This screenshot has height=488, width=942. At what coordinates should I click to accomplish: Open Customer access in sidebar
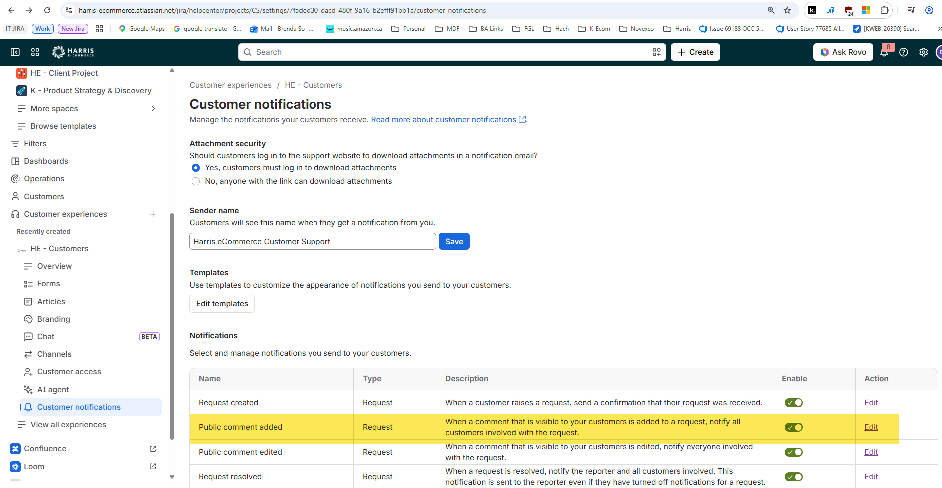pyautogui.click(x=69, y=372)
